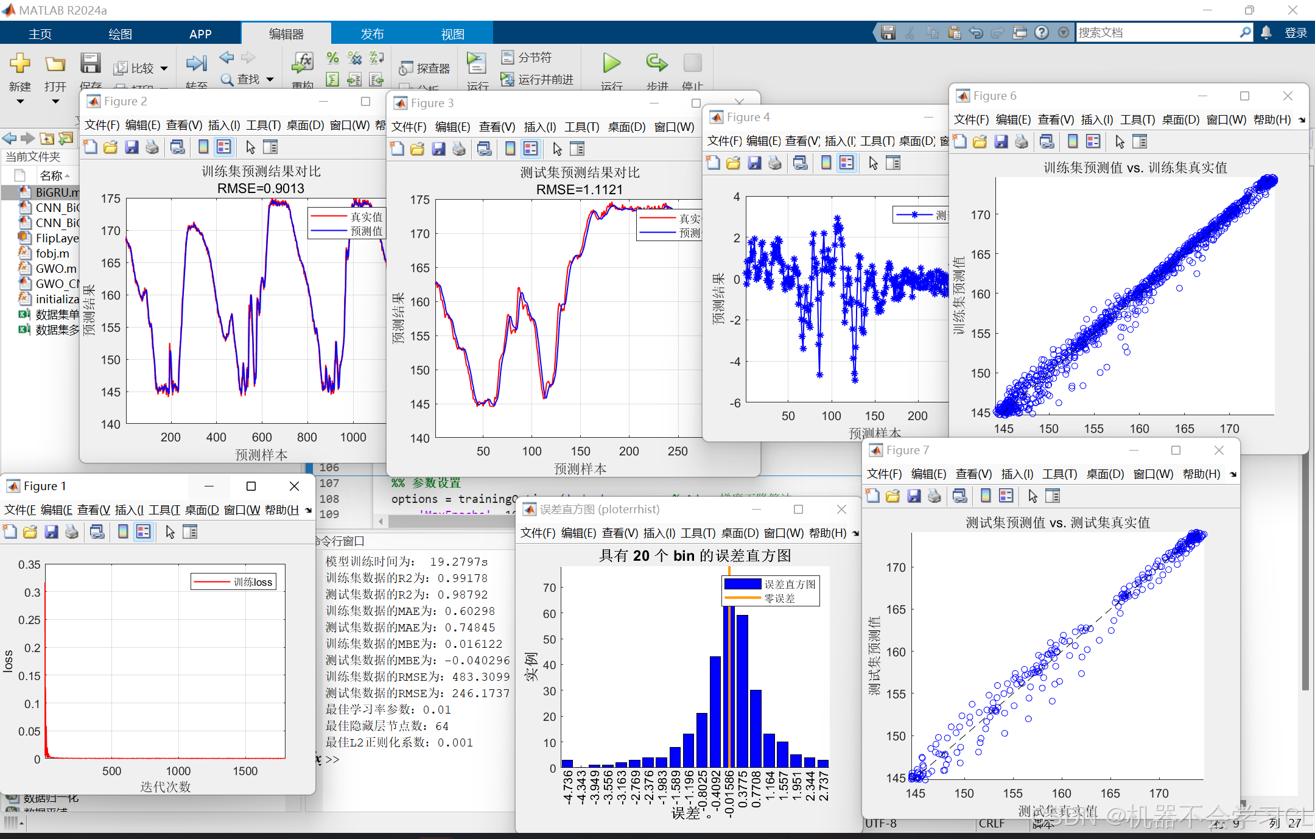Click the comment percent icon in ribbon
1315x839 pixels.
pos(332,58)
